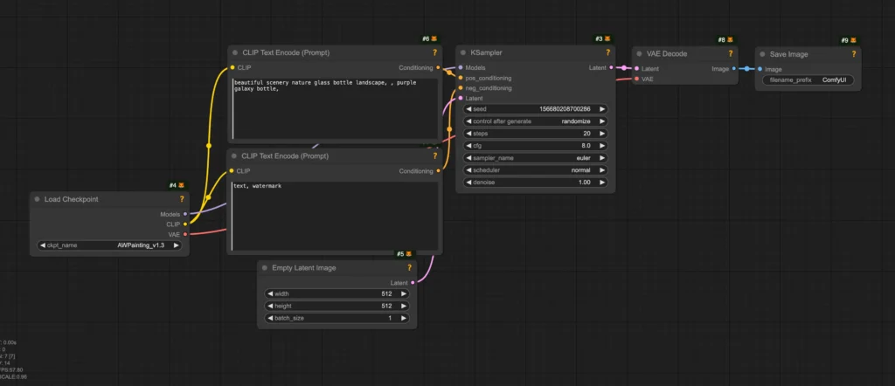This screenshot has height=386, width=895.
Task: Collapse the VAE Decode node via its title dot
Action: coord(639,53)
